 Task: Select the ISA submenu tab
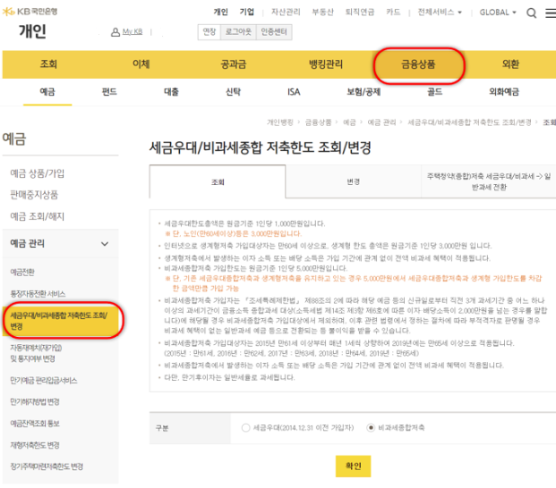tap(294, 92)
